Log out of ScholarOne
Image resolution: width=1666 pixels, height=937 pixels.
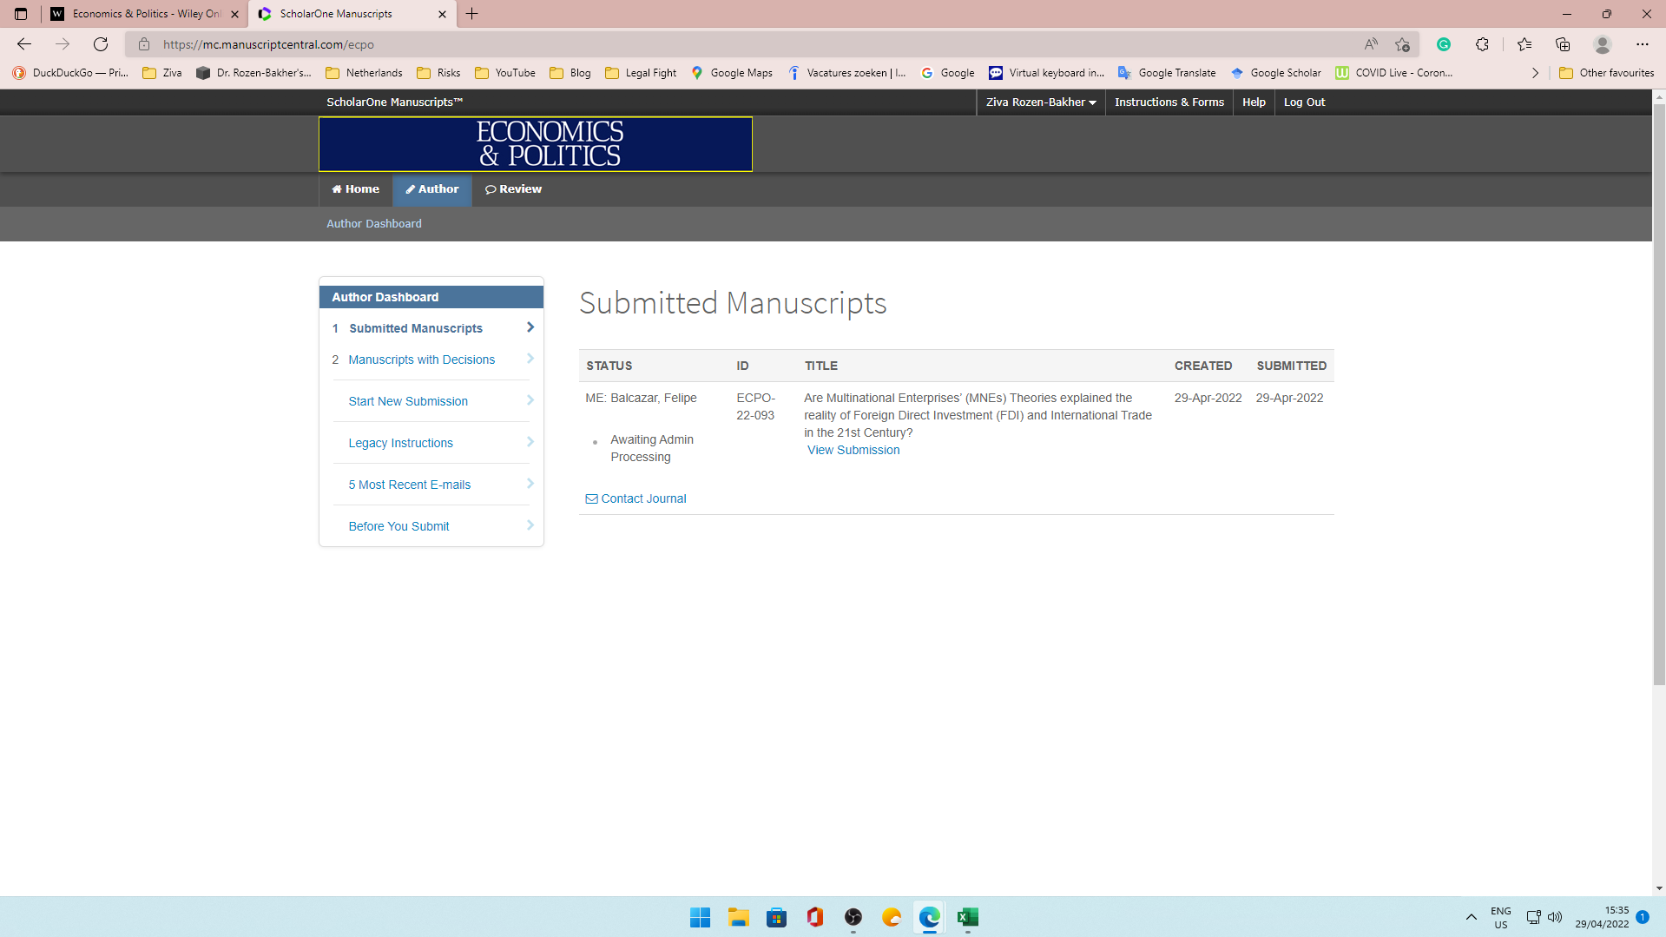[x=1304, y=102]
